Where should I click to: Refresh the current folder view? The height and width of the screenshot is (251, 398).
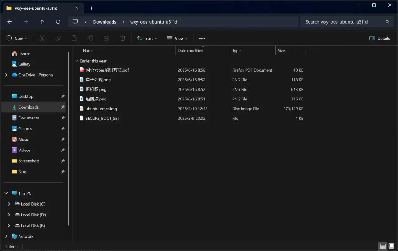click(58, 22)
